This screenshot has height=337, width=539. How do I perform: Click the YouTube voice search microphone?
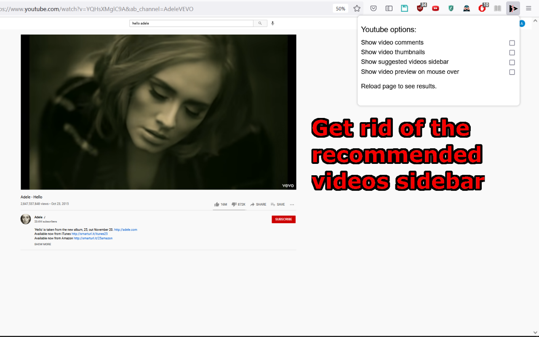pyautogui.click(x=272, y=23)
